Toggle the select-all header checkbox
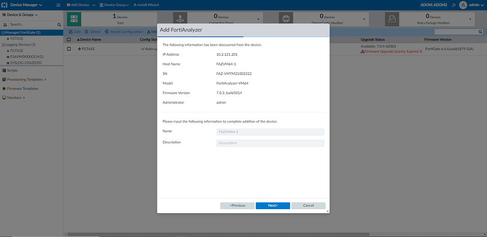This screenshot has width=487, height=237. tap(69, 39)
